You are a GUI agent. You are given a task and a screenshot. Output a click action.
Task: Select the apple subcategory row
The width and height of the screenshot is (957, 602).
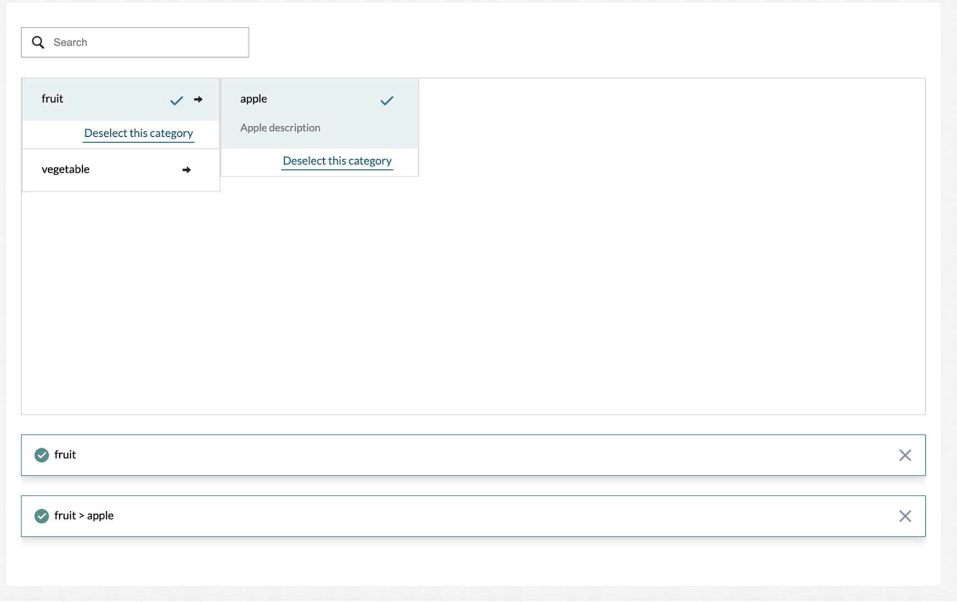(319, 113)
